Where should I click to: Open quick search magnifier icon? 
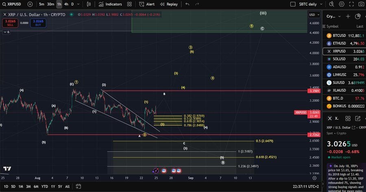tap(331, 4)
